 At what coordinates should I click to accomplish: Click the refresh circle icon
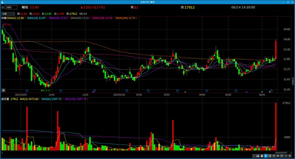(x=281, y=156)
